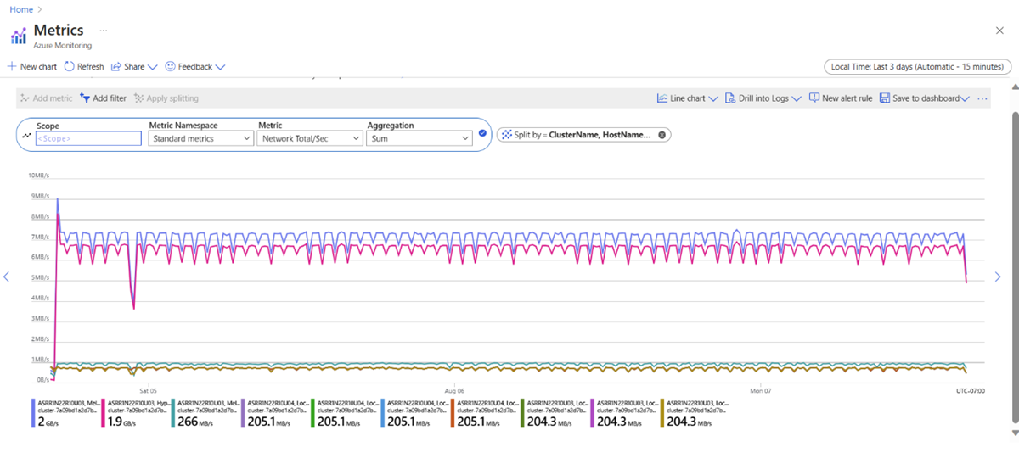
Task: Open the Feedback smiley menu
Action: click(x=170, y=66)
